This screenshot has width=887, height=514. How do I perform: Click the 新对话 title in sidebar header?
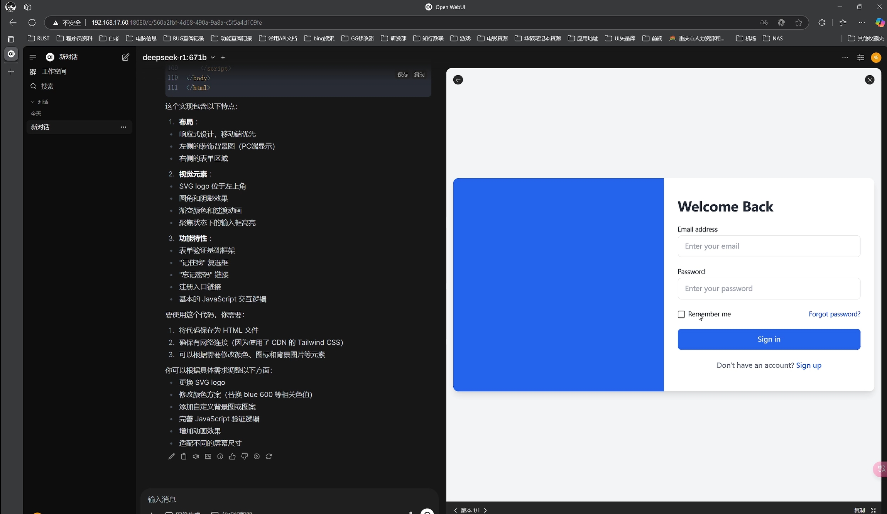click(69, 57)
